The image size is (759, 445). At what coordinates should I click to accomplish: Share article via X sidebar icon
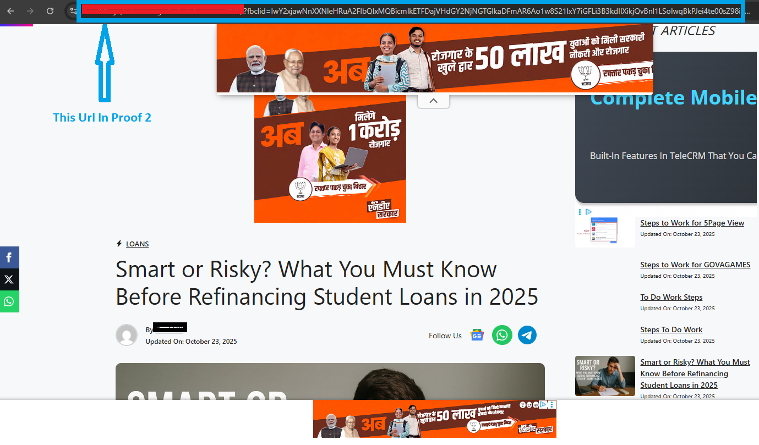pyautogui.click(x=9, y=279)
